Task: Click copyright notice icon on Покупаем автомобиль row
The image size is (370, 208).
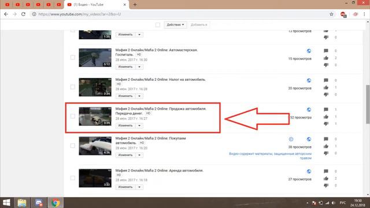Action: tap(291, 139)
